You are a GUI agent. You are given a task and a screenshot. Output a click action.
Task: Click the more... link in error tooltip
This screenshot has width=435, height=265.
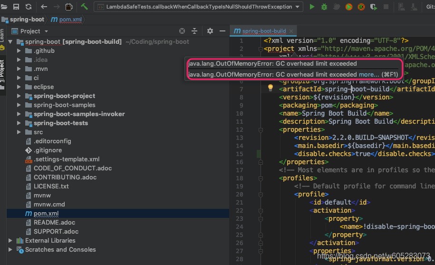[x=369, y=75]
